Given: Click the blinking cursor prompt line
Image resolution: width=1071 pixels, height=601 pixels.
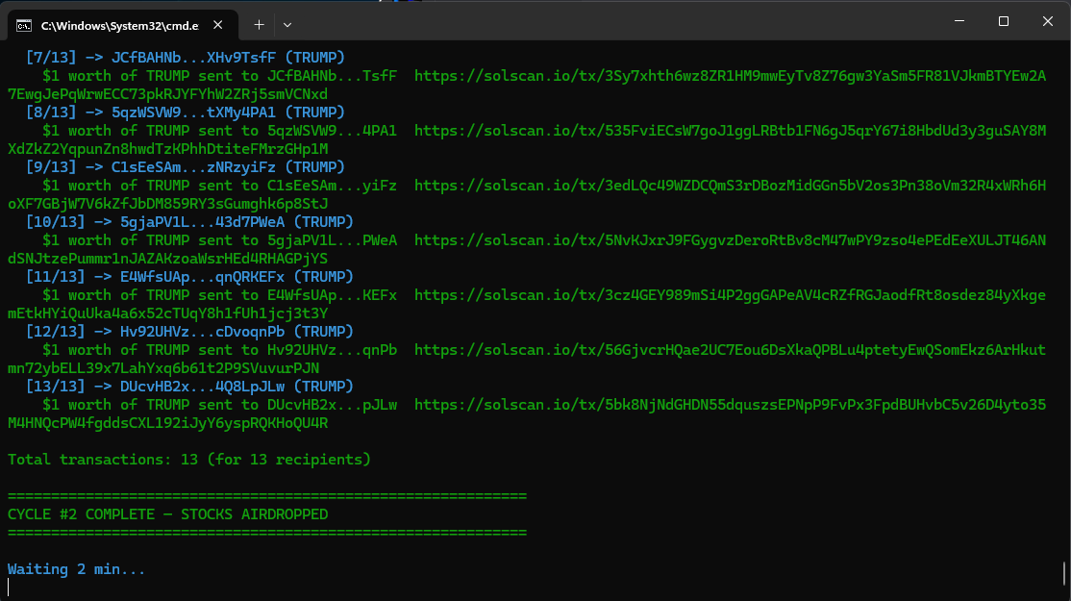Looking at the screenshot, I should (9, 588).
